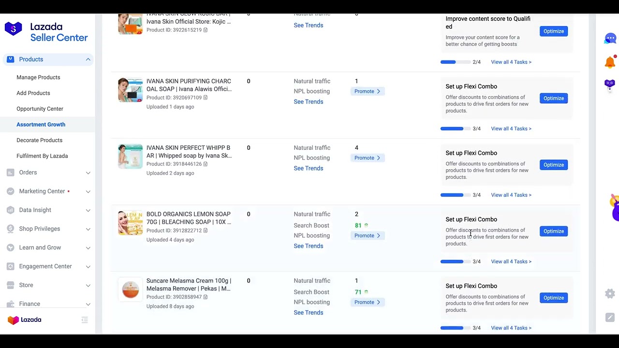Click Promote for Suncare Melasma Cream

[x=367, y=302]
